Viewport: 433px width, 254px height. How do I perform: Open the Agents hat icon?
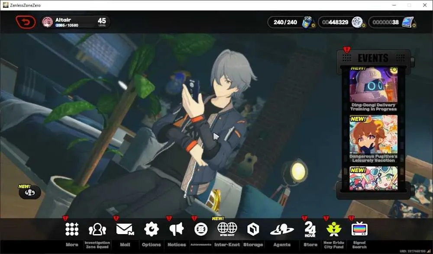point(282,229)
